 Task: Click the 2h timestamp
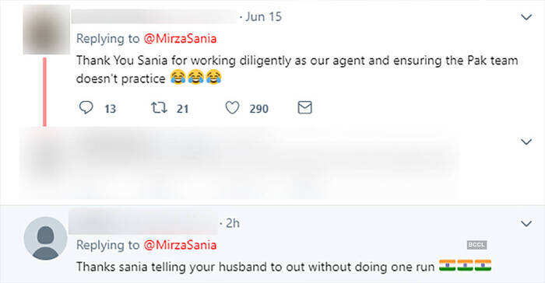click(233, 223)
